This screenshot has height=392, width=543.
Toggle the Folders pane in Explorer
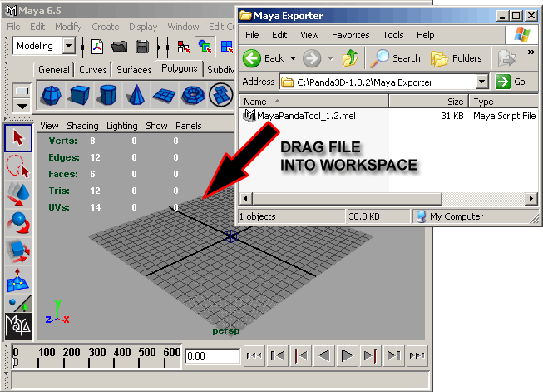[x=457, y=58]
